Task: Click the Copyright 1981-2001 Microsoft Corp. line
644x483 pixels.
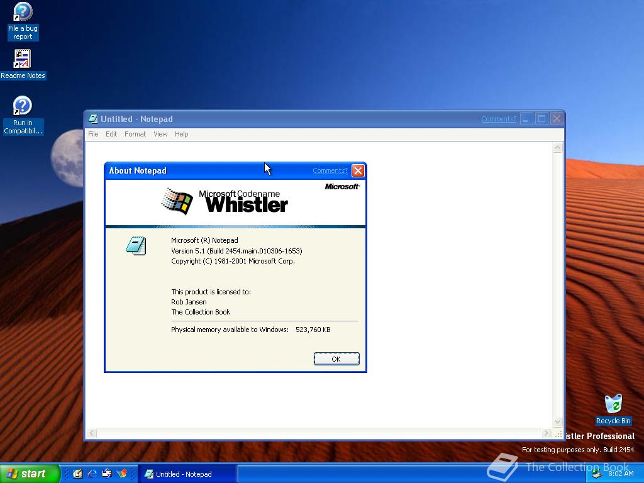Action: (x=233, y=261)
